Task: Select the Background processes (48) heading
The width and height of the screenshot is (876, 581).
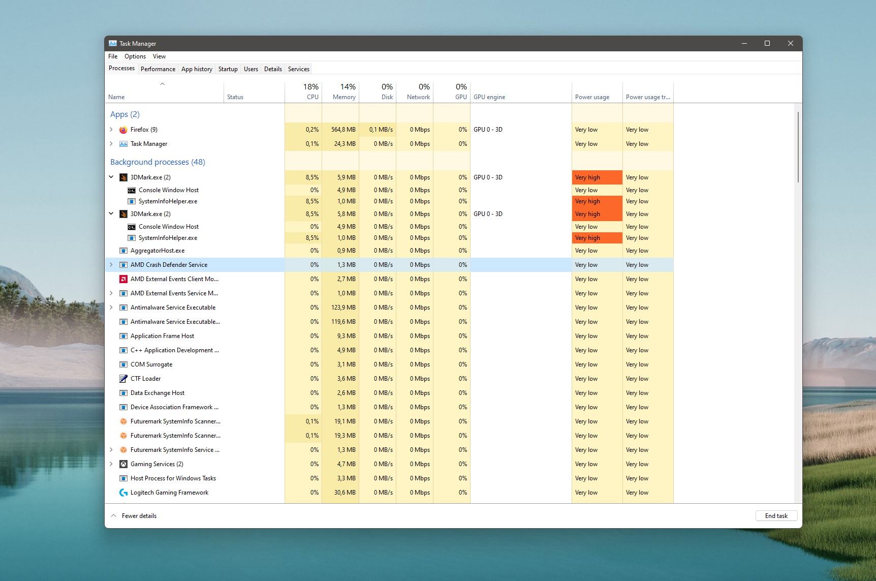Action: tap(158, 162)
